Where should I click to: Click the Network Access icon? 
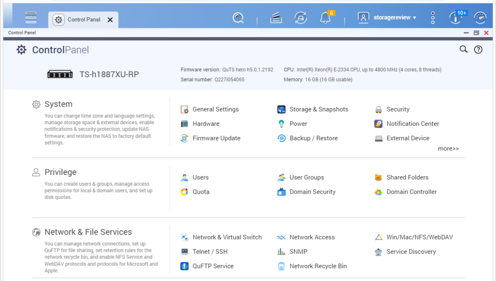pos(281,237)
